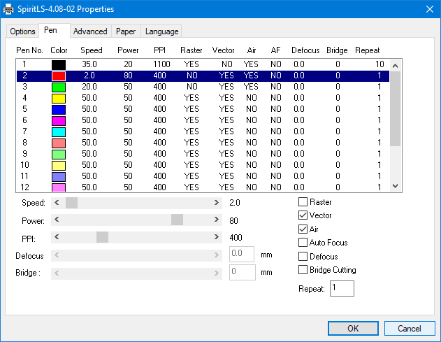Click the 80 power value in selected row
The height and width of the screenshot is (342, 441).
point(129,76)
